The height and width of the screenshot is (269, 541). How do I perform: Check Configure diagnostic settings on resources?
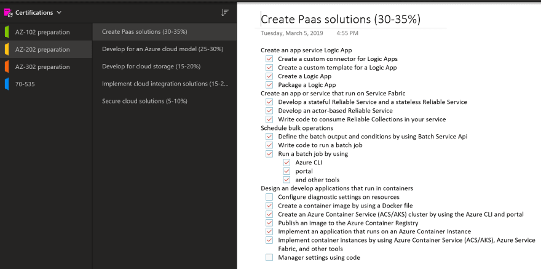click(269, 197)
